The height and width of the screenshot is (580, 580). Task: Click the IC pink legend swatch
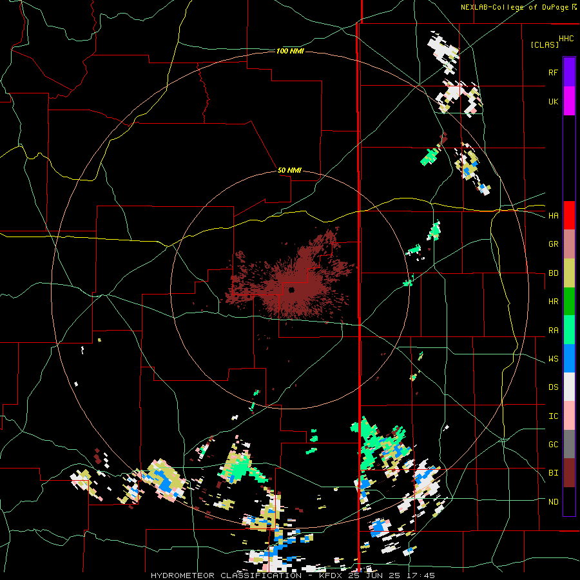(x=569, y=416)
